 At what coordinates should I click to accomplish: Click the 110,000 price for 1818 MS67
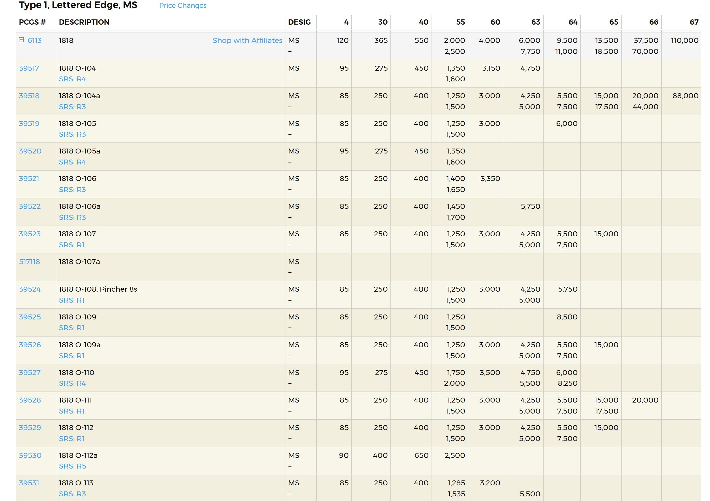(x=684, y=41)
